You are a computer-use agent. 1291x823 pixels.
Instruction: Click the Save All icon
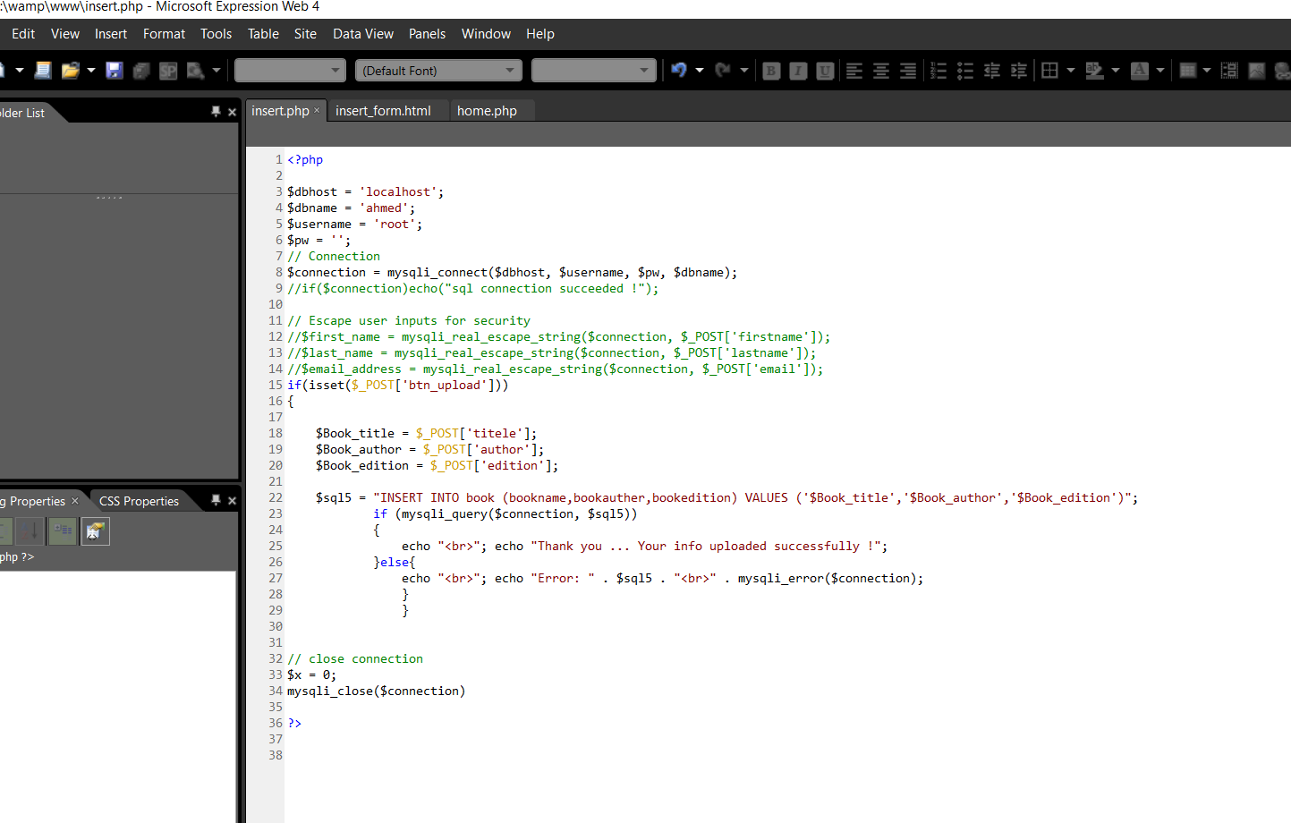140,71
